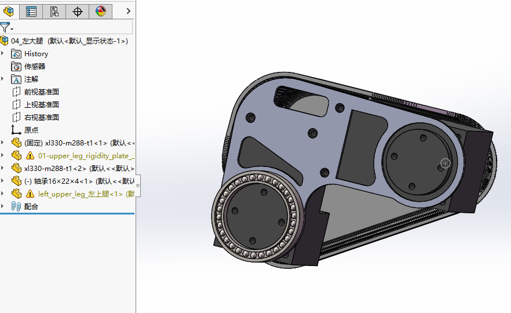This screenshot has width=511, height=313.
Task: Expand the (-) 轴承16×22×4<1> component
Action: tap(2, 180)
